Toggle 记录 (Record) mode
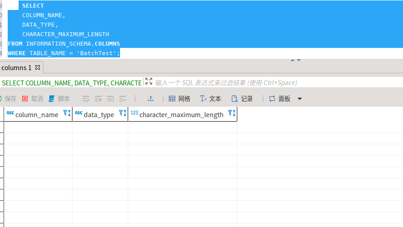Screen dimensions: 403x227 tap(242, 99)
